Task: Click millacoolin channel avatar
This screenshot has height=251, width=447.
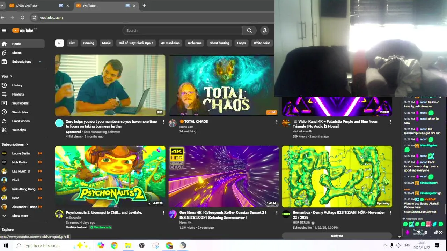Action: 59,214
